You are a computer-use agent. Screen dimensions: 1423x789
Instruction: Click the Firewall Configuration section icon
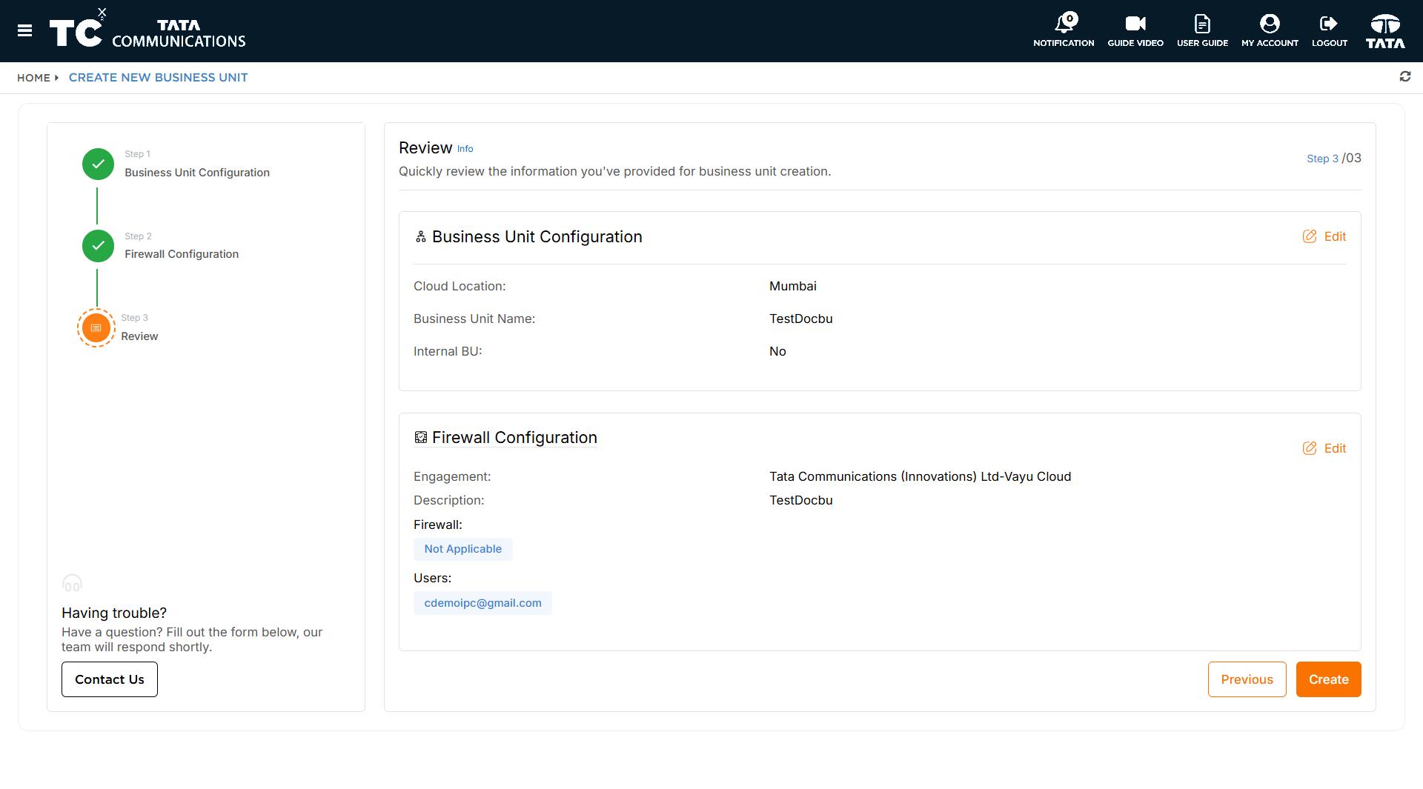(420, 437)
